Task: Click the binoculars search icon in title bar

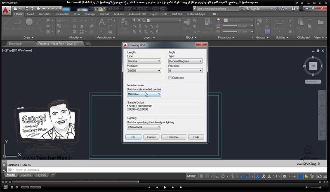Action: [x=242, y=9]
